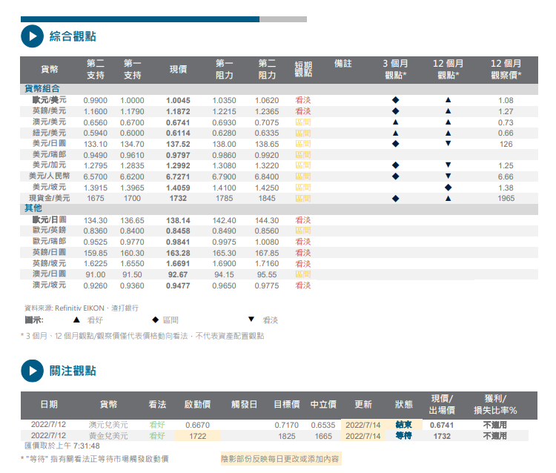The width and height of the screenshot is (556, 473).
Task: Click the 現價 column header
Action: click(x=178, y=69)
